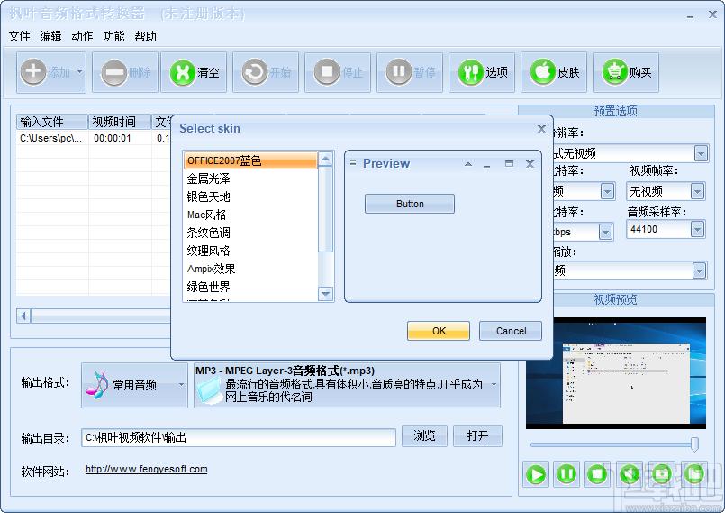Open the 文件 menu

[19, 36]
